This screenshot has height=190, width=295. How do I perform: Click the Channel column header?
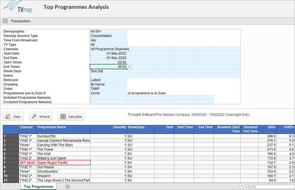click(x=28, y=129)
